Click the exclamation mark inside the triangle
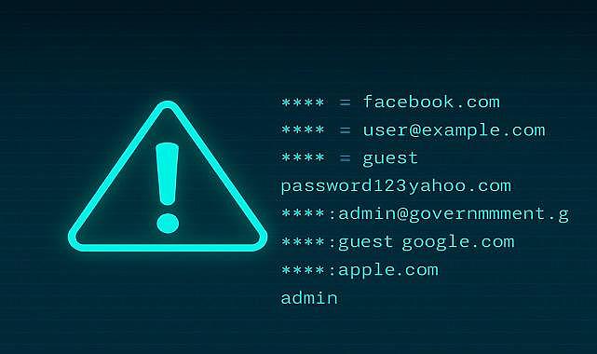The height and width of the screenshot is (354, 597). 167,187
